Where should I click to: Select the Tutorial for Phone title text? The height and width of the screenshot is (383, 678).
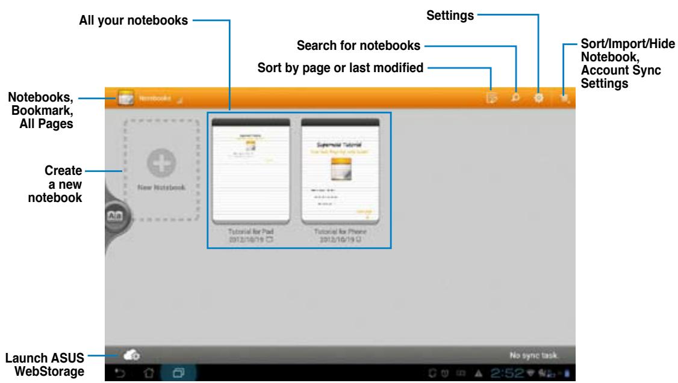point(340,231)
